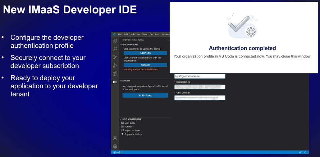Viewport: 320px width, 157px height.
Task: Open the Selection menu
Action: [135, 34]
